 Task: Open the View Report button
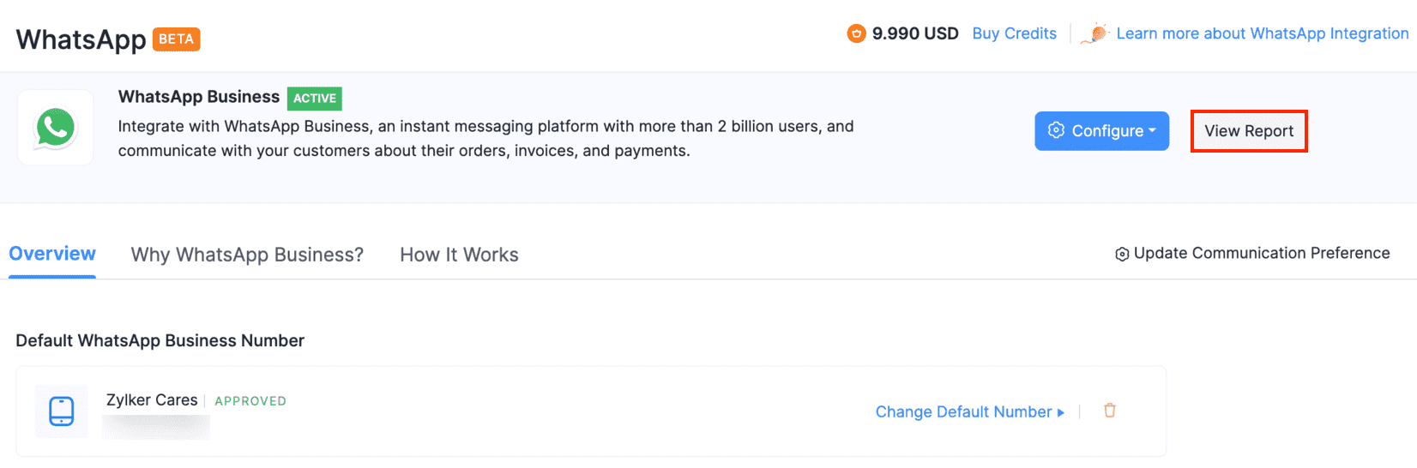point(1249,131)
